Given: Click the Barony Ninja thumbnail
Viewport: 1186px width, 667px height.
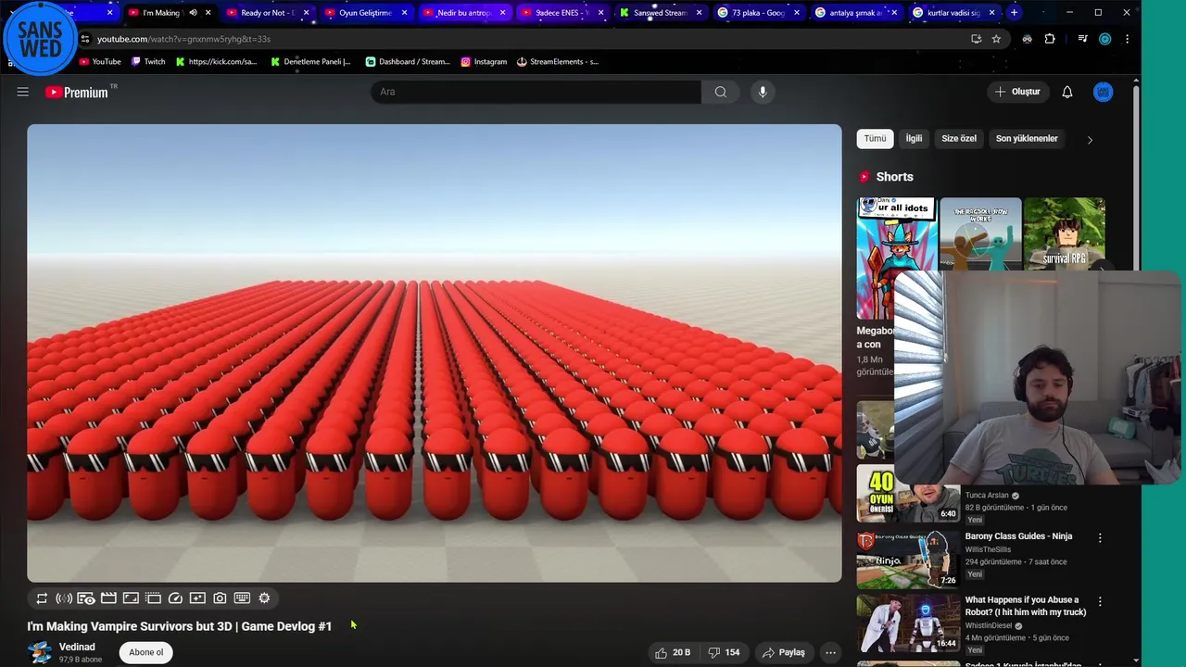Looking at the screenshot, I should tap(908, 559).
